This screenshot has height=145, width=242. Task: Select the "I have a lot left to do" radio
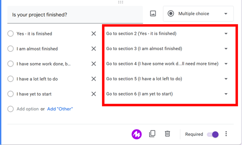point(10,79)
